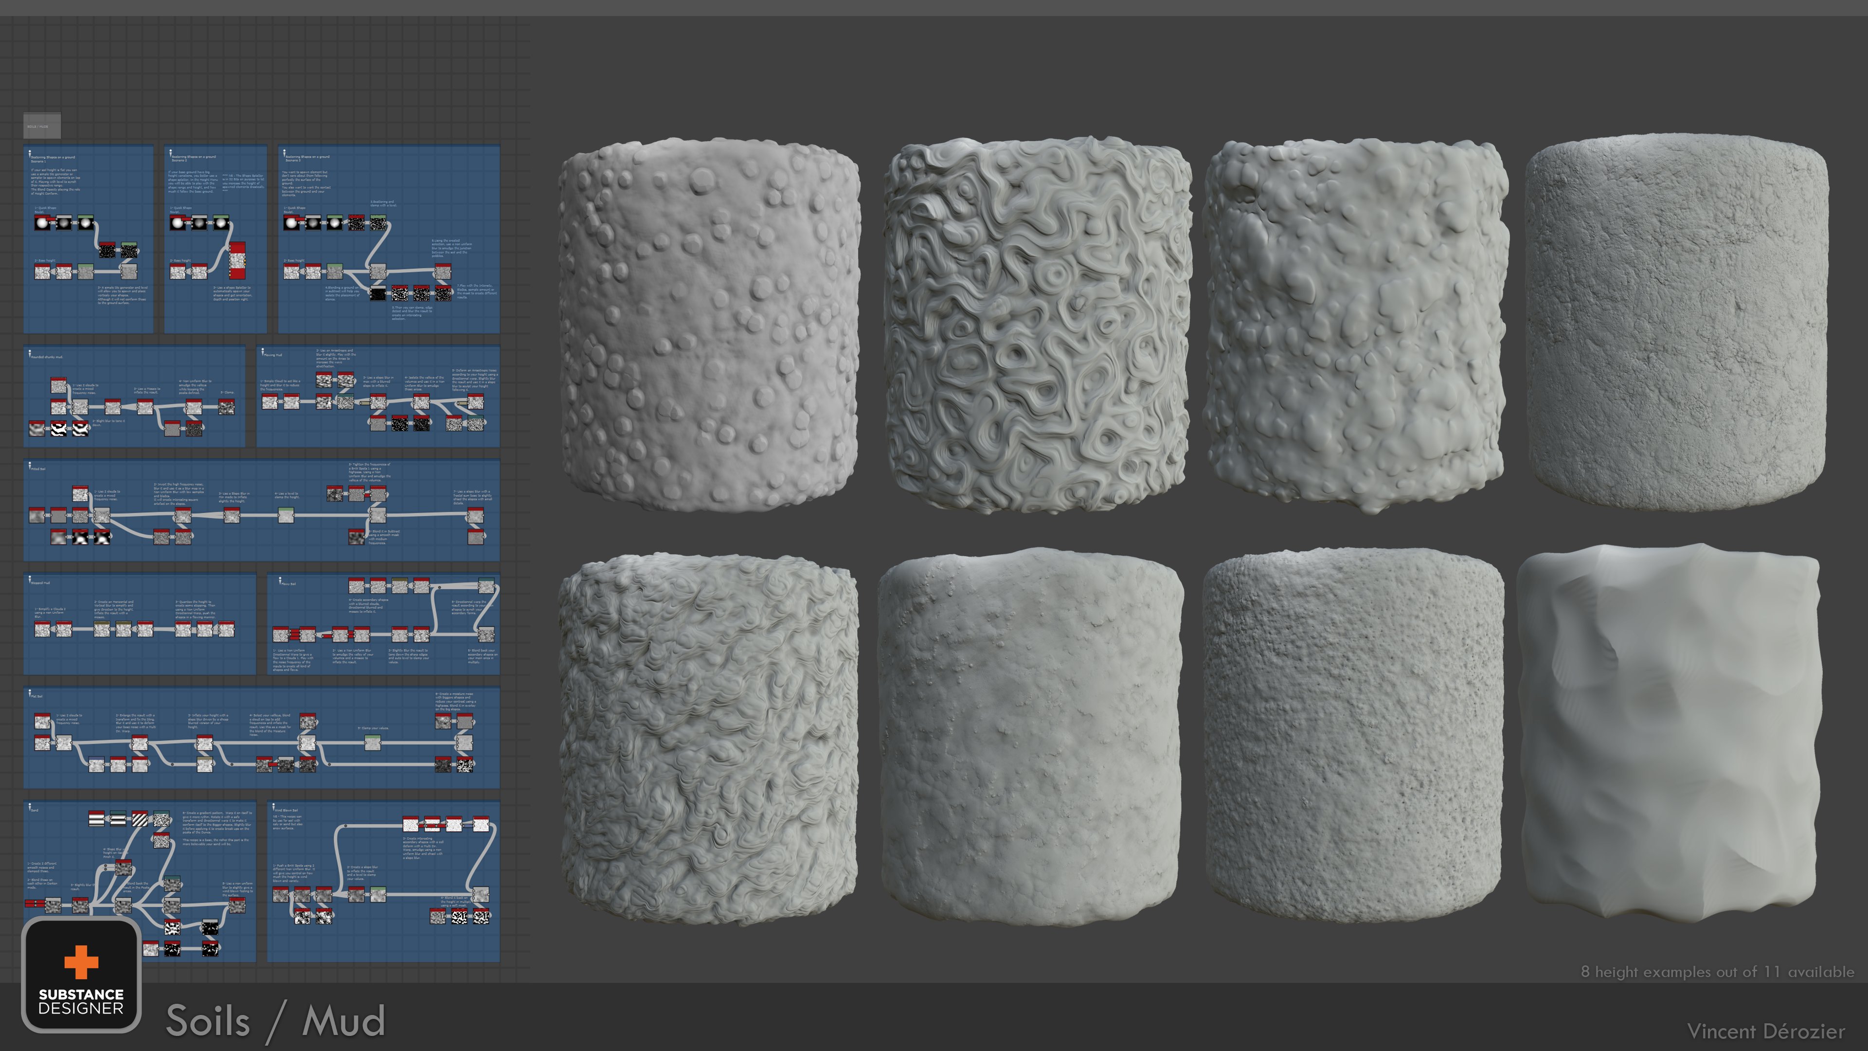Click info icon of Rounded chunky mud frame
This screenshot has width=1868, height=1051.
[x=31, y=353]
